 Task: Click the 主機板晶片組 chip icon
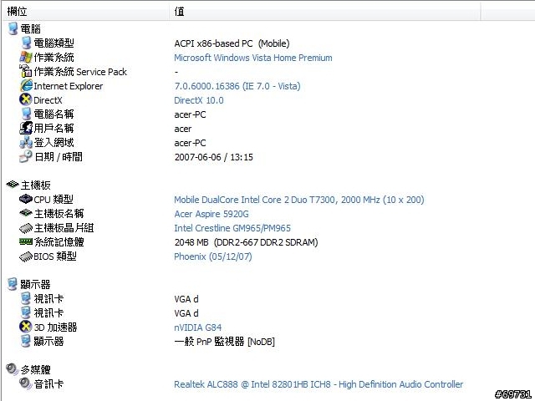pyautogui.click(x=26, y=228)
